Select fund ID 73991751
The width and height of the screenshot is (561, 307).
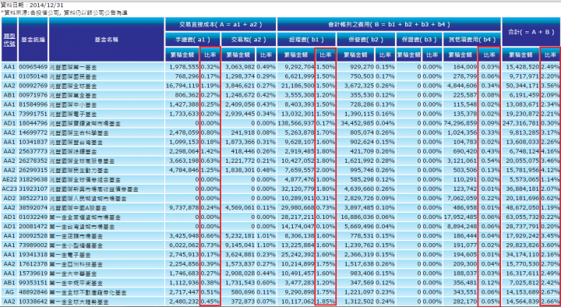pos(33,114)
